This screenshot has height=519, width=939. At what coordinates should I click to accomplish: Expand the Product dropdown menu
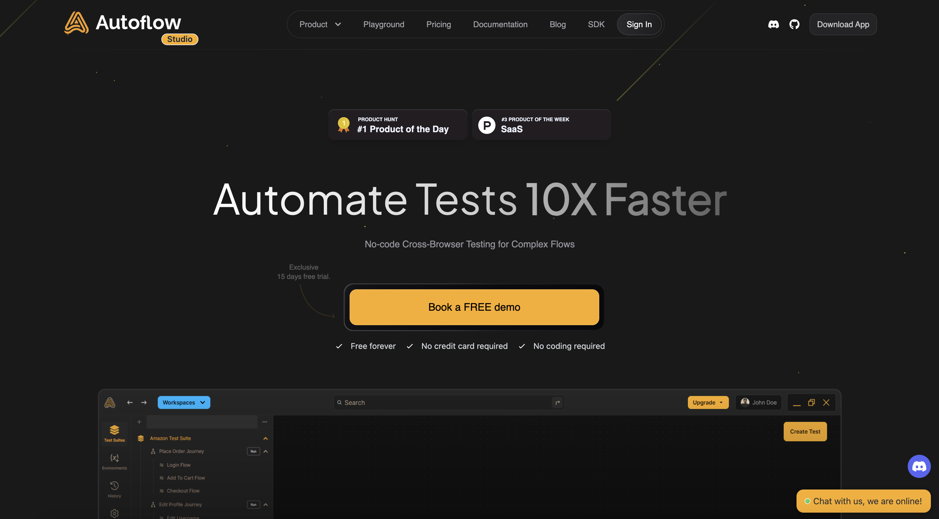click(x=320, y=24)
